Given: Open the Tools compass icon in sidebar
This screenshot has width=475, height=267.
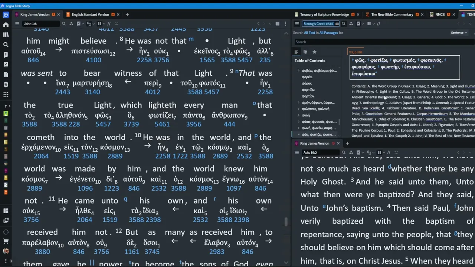Looking at the screenshot, I should click(x=6, y=85).
